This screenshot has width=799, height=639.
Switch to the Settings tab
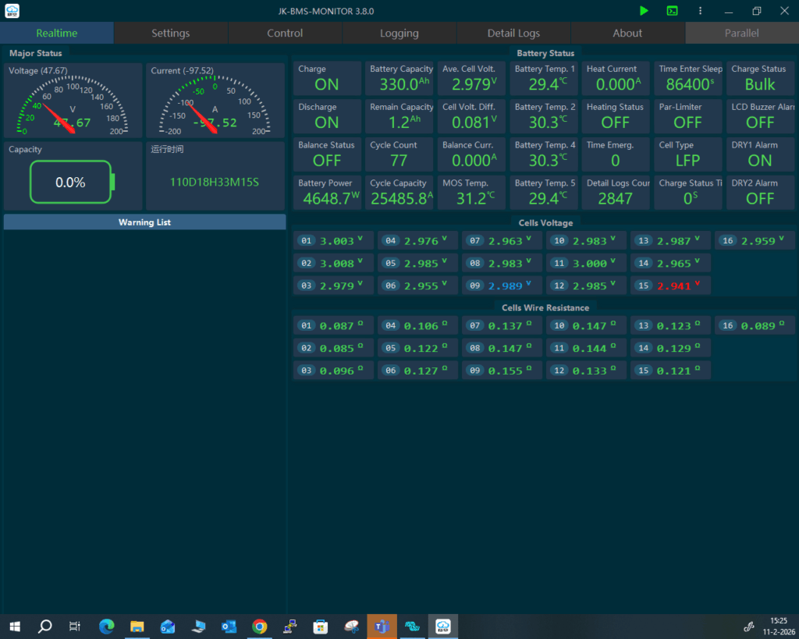170,33
